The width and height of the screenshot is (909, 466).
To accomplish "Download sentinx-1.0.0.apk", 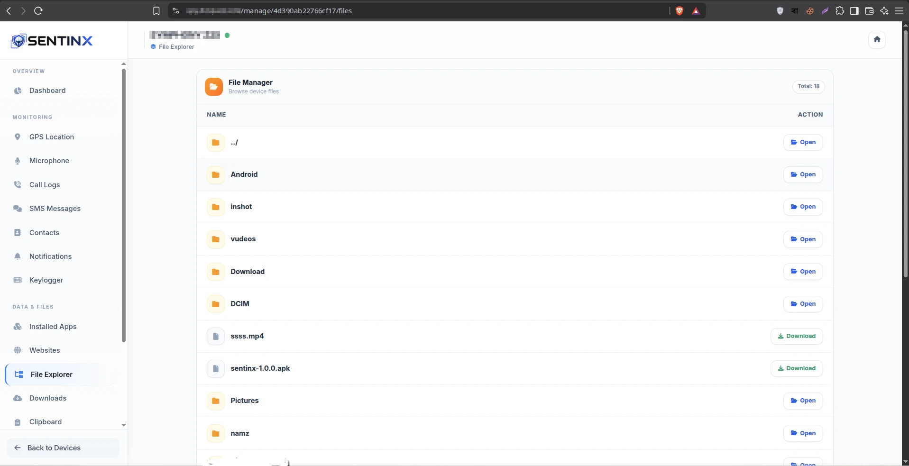I will (797, 368).
